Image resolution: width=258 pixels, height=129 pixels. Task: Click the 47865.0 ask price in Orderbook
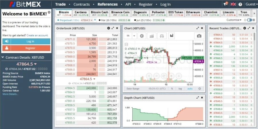click(70, 74)
